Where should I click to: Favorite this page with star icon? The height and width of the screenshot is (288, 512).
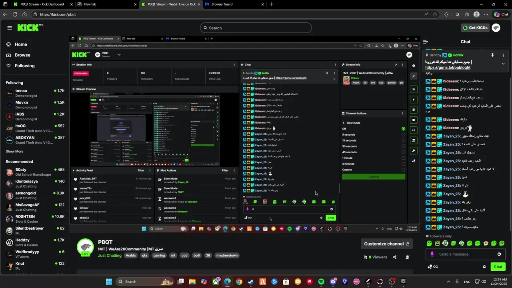[x=435, y=14]
